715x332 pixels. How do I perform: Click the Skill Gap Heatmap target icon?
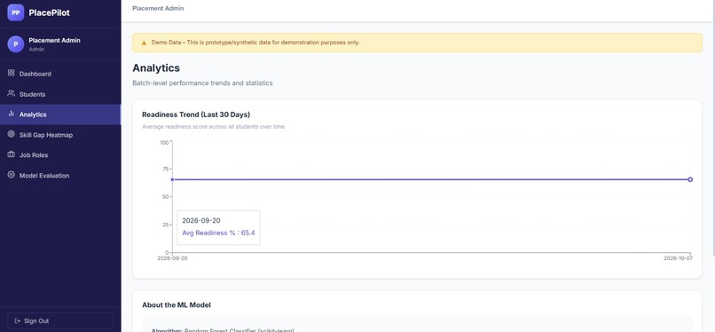click(12, 134)
